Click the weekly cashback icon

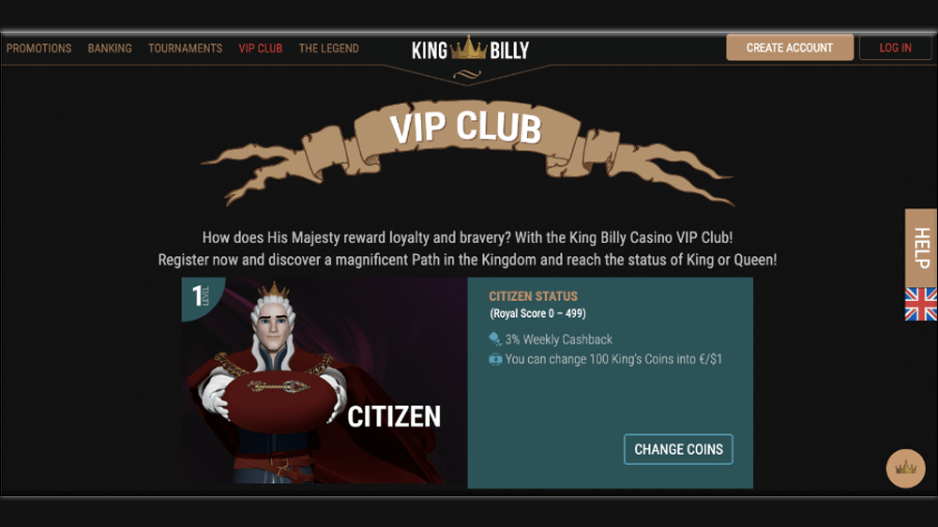tap(495, 339)
